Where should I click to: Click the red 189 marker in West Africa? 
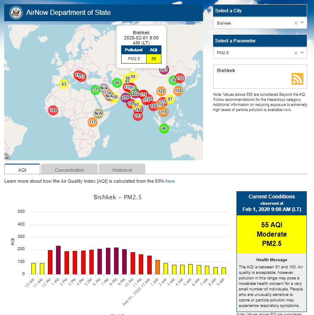pyautogui.click(x=53, y=110)
